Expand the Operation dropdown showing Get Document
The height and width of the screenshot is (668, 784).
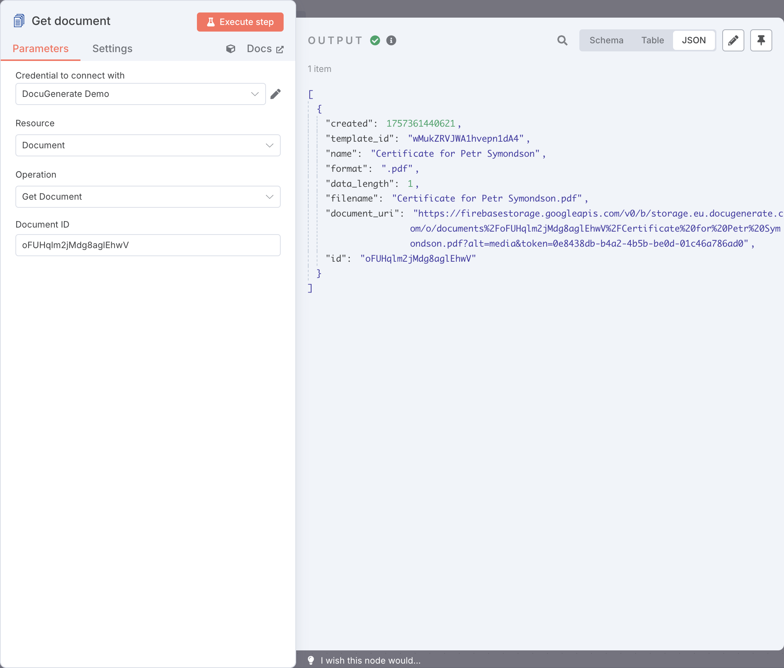[x=148, y=197]
